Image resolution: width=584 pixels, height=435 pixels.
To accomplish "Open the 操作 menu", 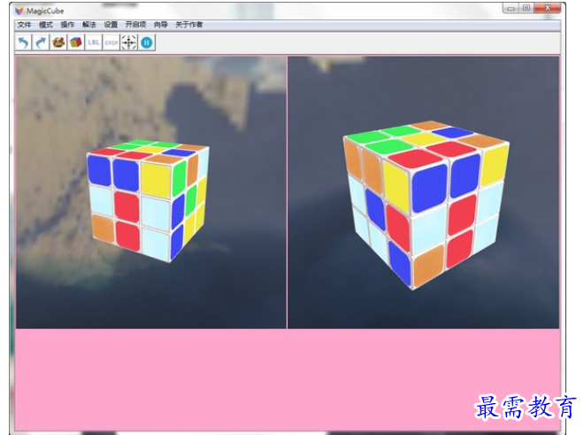I will point(67,25).
